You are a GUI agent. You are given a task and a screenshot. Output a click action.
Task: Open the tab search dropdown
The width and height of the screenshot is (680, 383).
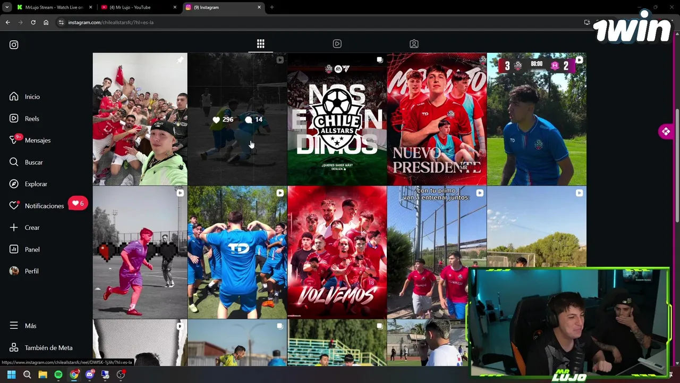point(7,7)
